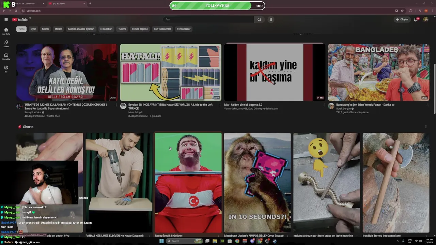The image size is (436, 245).
Task: Open the Musa Güngör channel link
Action: [x=136, y=112]
